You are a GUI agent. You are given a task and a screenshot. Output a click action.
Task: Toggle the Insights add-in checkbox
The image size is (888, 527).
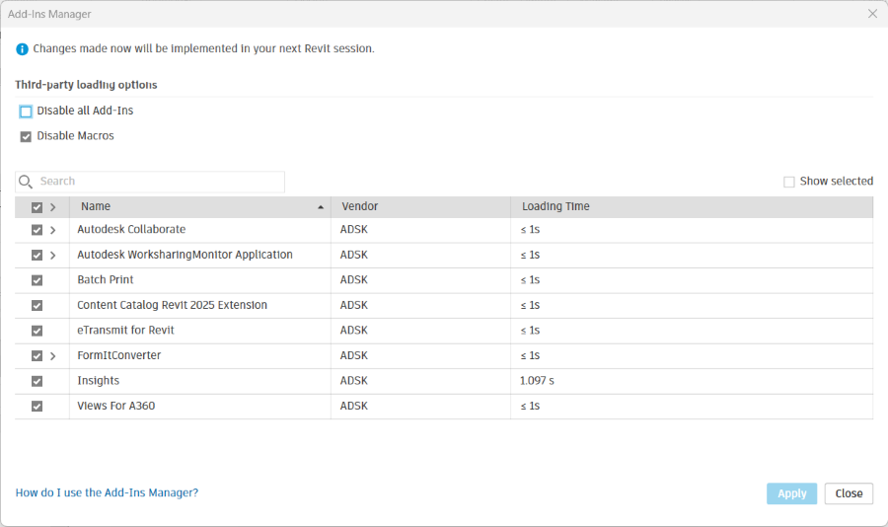click(37, 381)
